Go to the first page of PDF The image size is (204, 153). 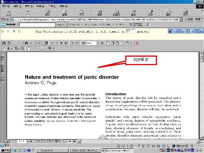(52, 43)
